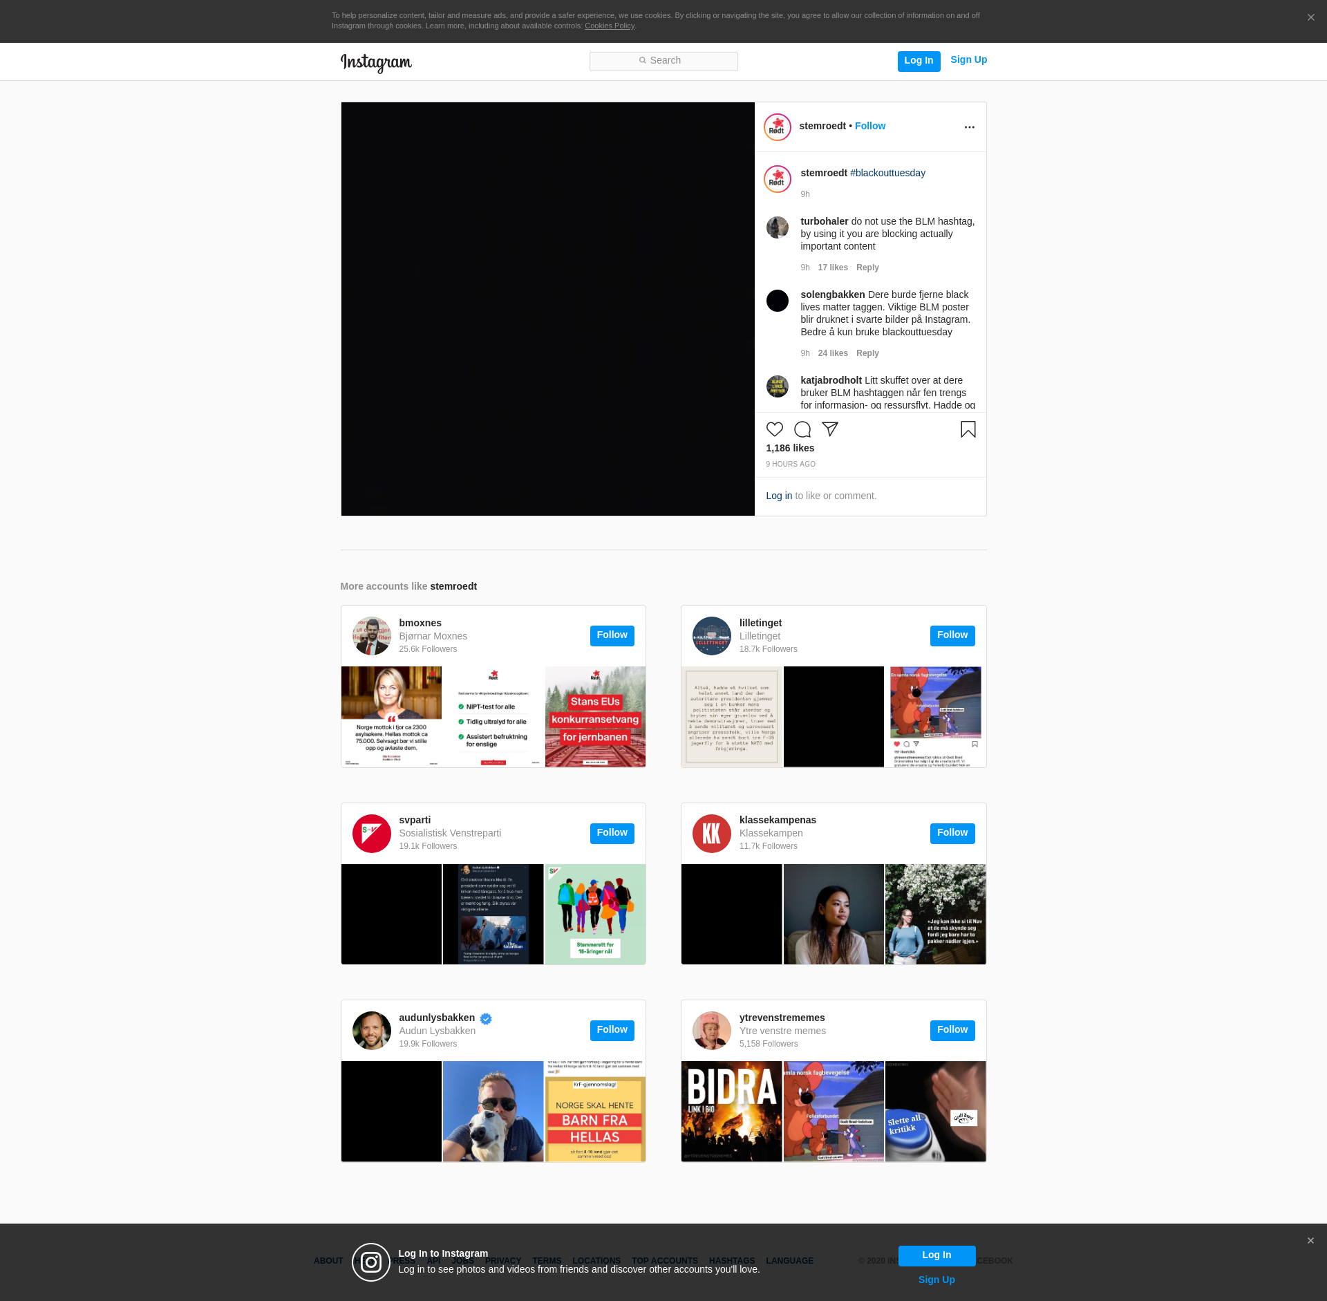Click the klassekampenas username
The width and height of the screenshot is (1327, 1301).
778,821
